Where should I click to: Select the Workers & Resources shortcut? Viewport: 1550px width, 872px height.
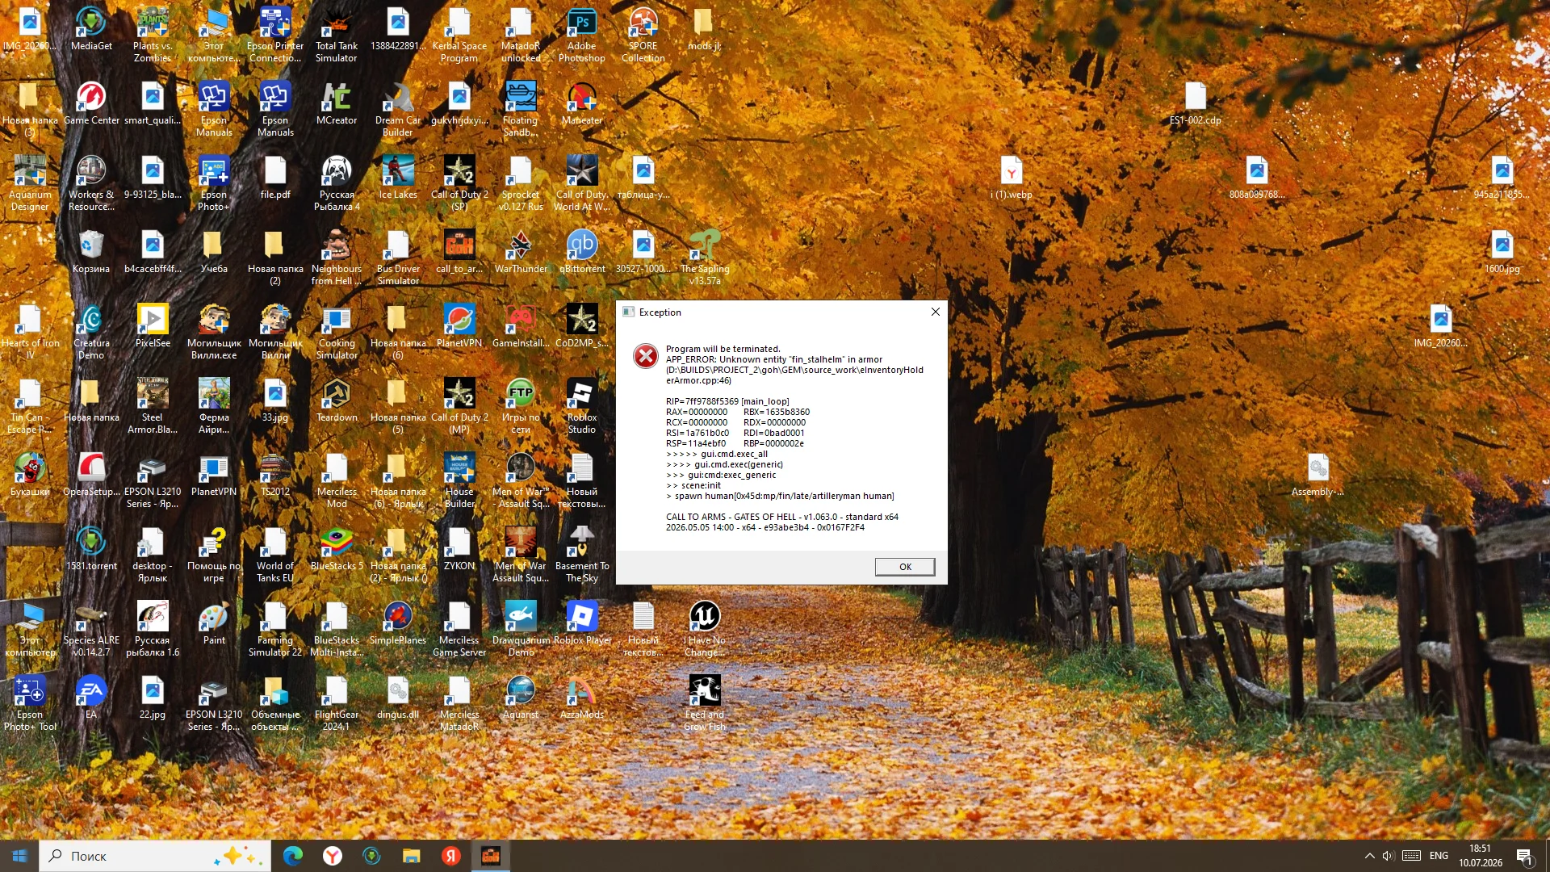point(91,183)
